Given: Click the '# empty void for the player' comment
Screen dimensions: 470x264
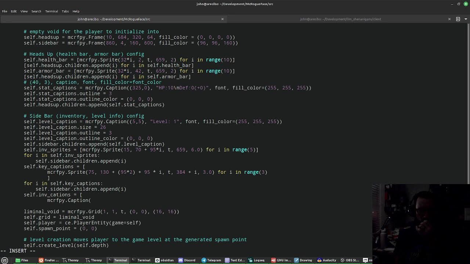Looking at the screenshot, I should [91, 32].
